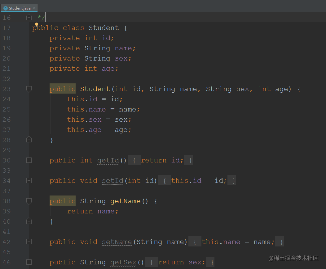Click folded body '{ return sex; }' on line 46
326x269 pixels.
(180, 262)
